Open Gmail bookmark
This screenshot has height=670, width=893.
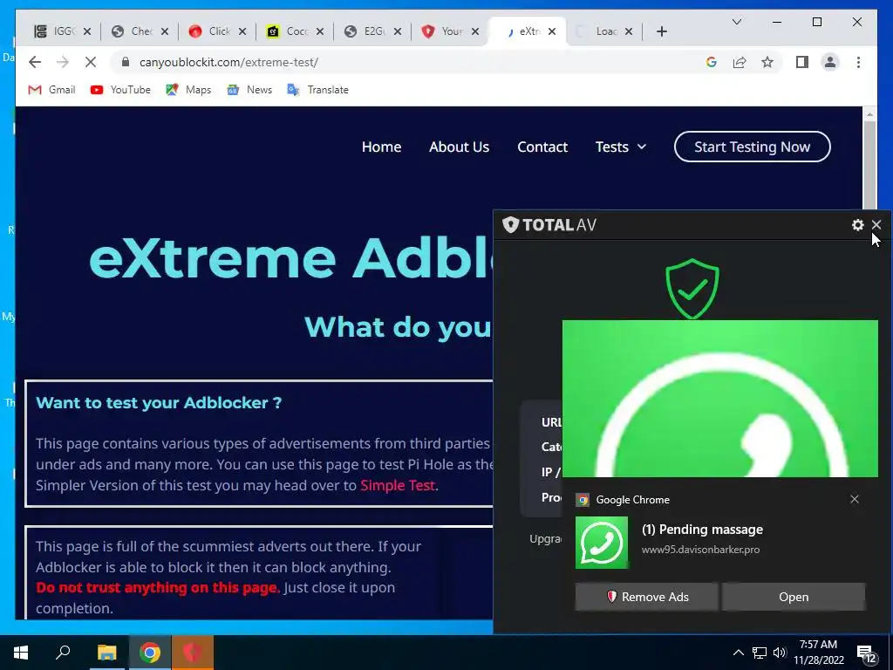pyautogui.click(x=51, y=90)
